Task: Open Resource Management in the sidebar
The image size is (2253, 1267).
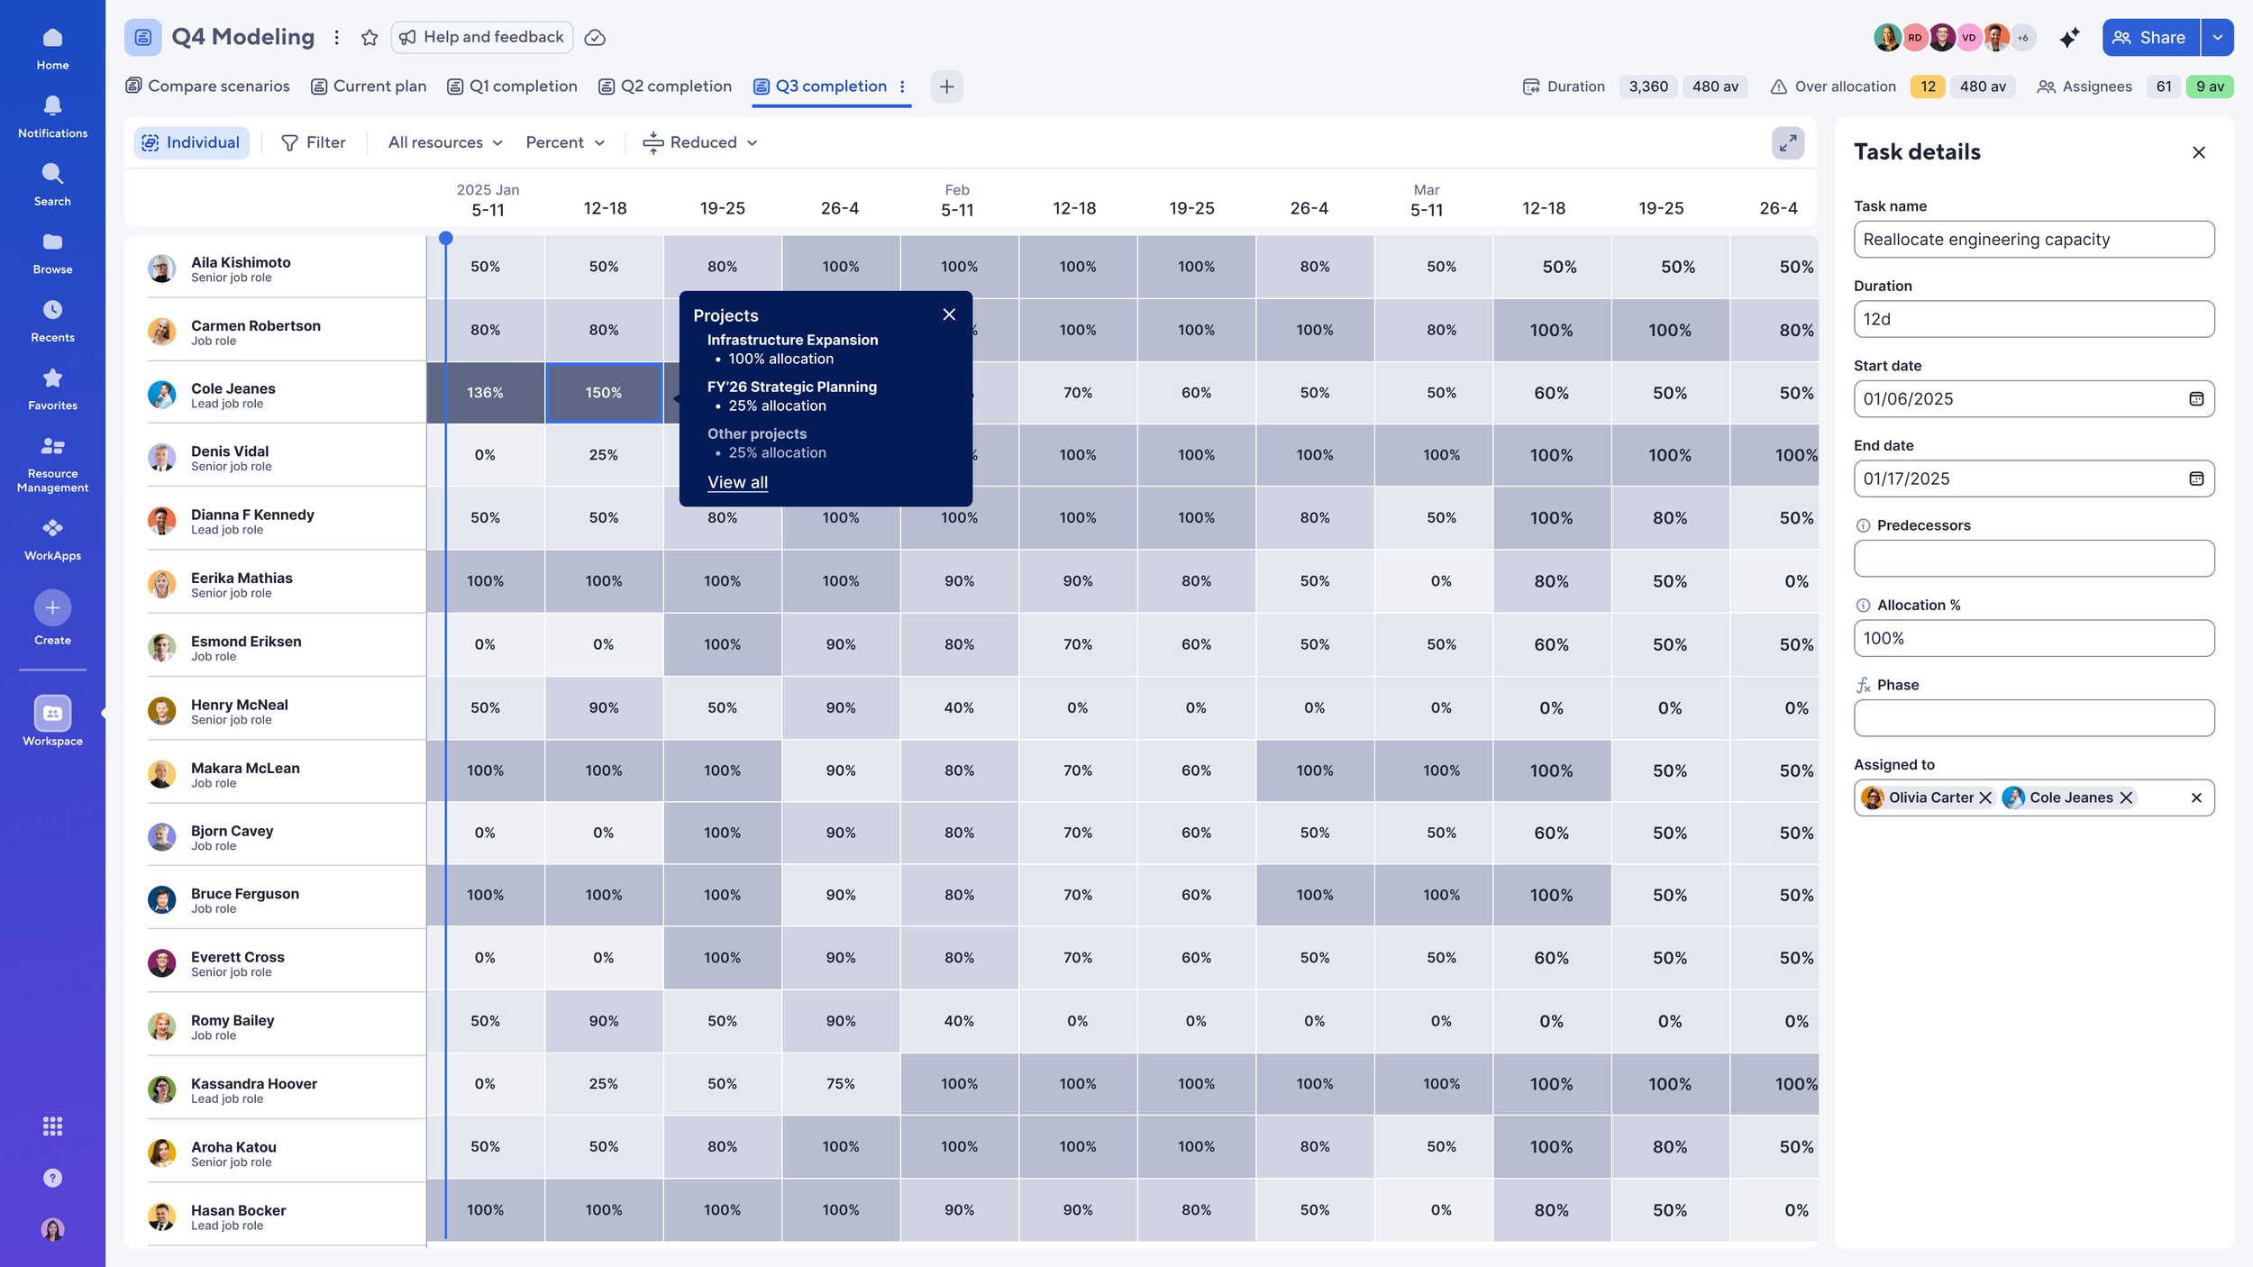Action: (x=52, y=463)
